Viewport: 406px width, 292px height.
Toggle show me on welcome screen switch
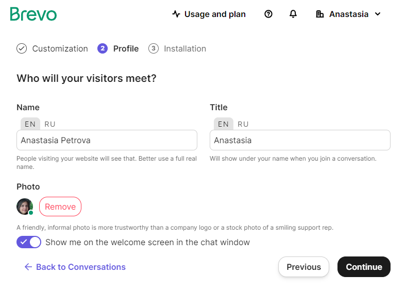pos(29,242)
